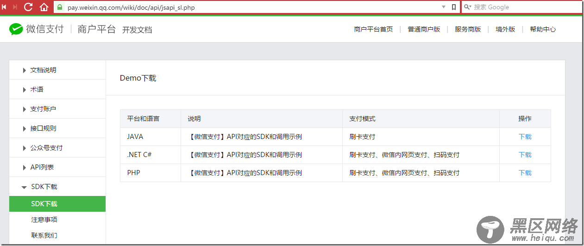Screen dimensions: 584x246
Task: Download the PHP SDK via 下载 link
Action: coord(525,173)
